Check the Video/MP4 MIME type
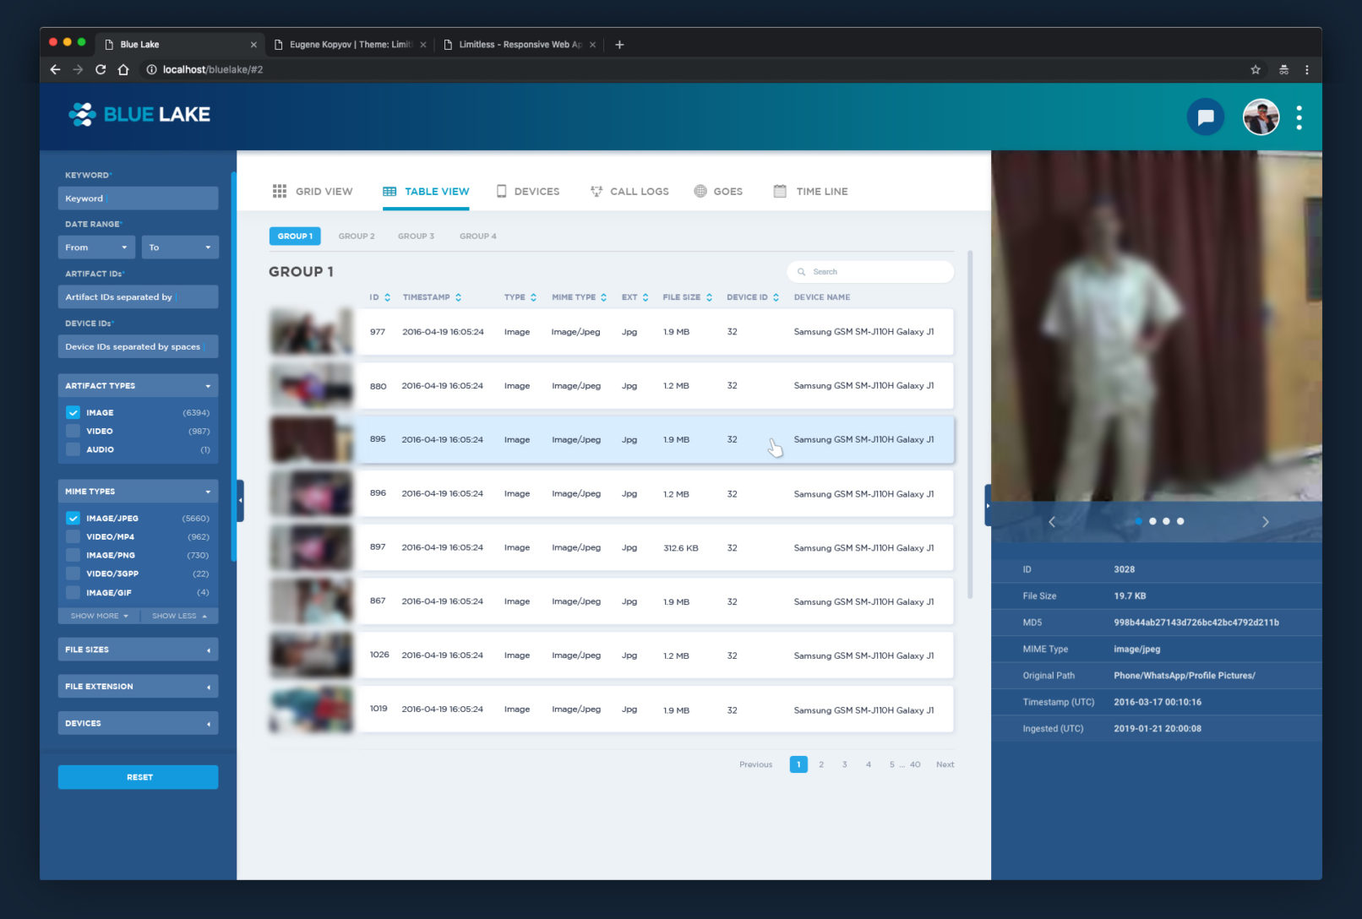1362x919 pixels. tap(74, 537)
